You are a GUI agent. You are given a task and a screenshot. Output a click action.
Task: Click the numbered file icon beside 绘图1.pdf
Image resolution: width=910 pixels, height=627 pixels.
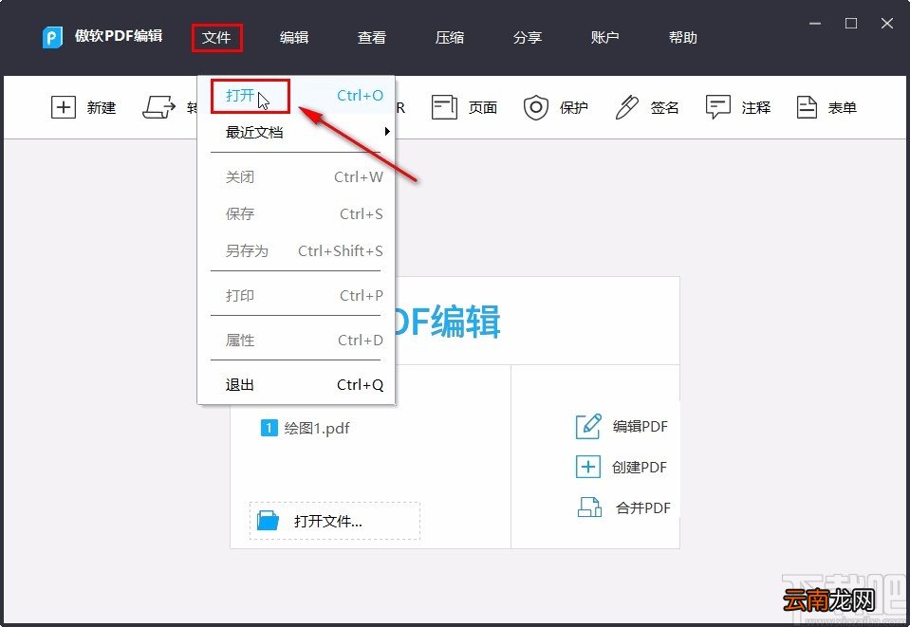point(269,428)
